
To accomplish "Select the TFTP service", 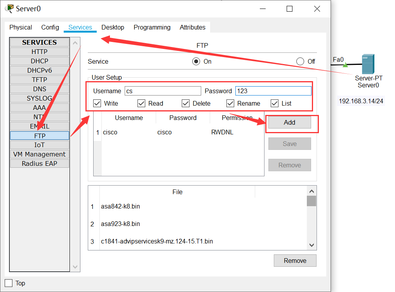I will click(40, 80).
